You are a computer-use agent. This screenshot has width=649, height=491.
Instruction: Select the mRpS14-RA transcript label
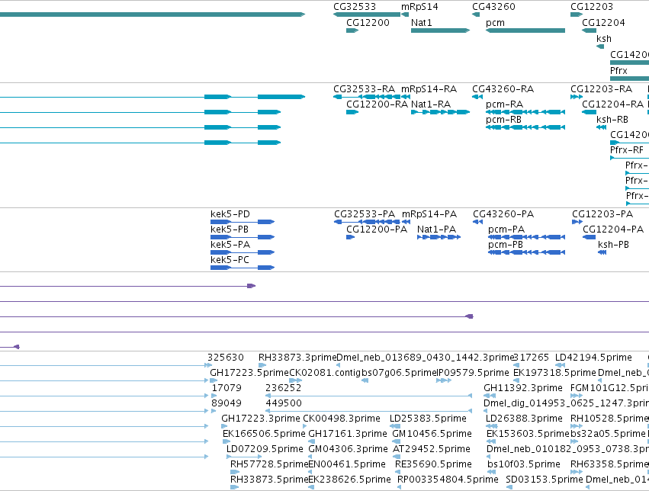tap(429, 89)
